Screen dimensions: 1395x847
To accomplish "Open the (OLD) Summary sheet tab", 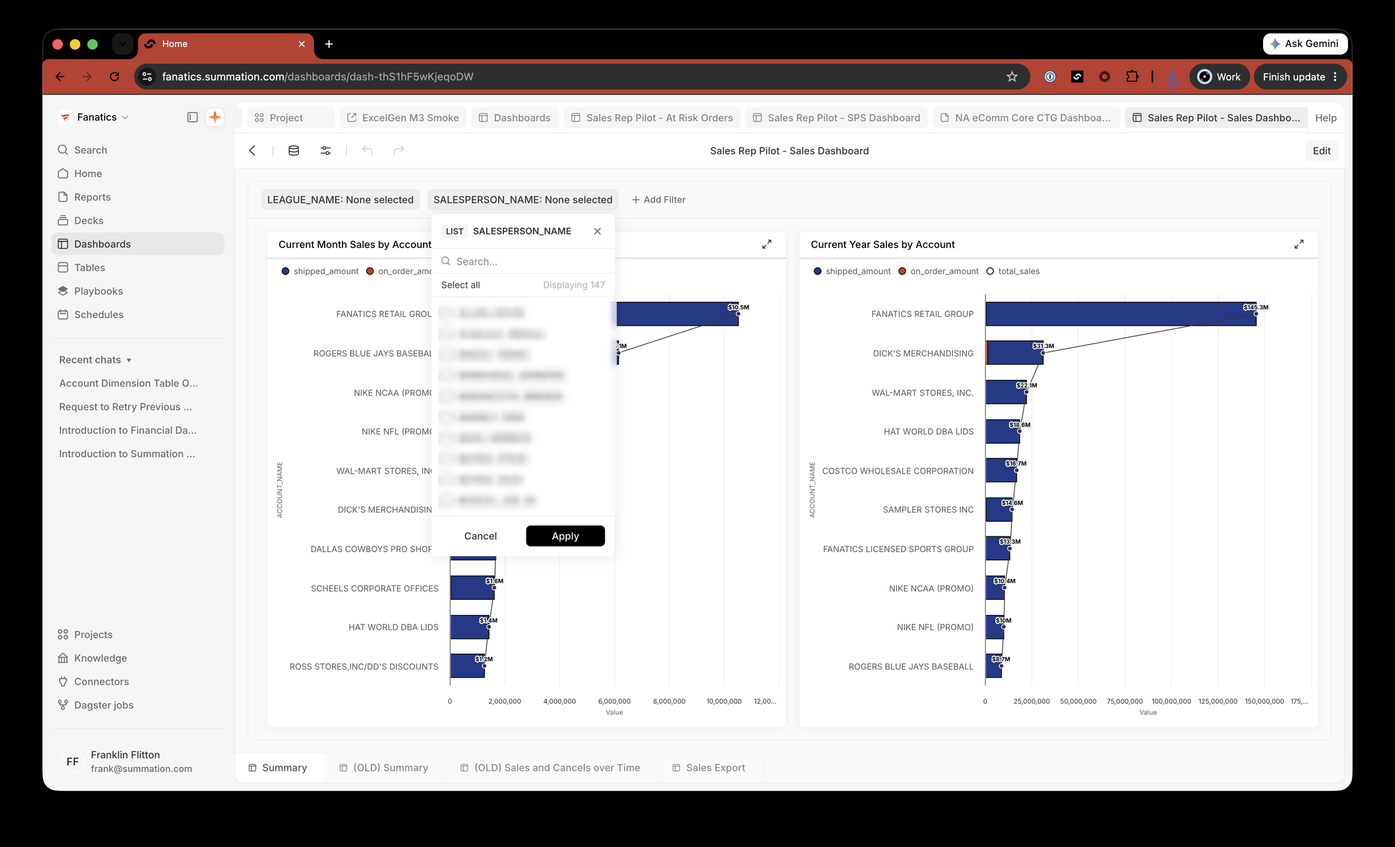I will (384, 768).
